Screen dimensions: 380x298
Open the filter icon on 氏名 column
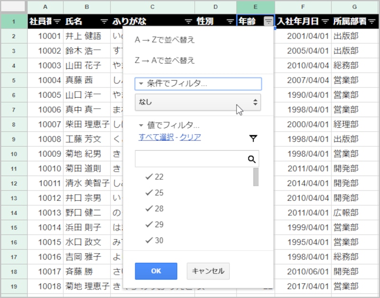pyautogui.click(x=104, y=21)
